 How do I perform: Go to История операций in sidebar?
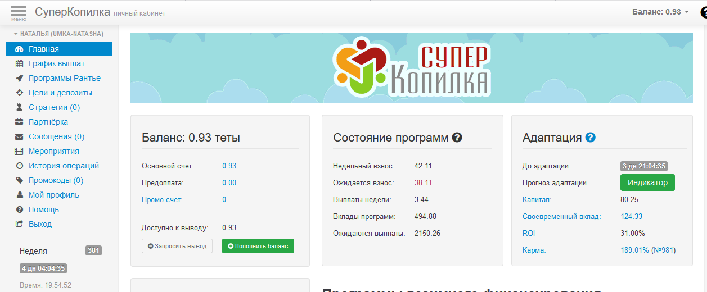(64, 166)
